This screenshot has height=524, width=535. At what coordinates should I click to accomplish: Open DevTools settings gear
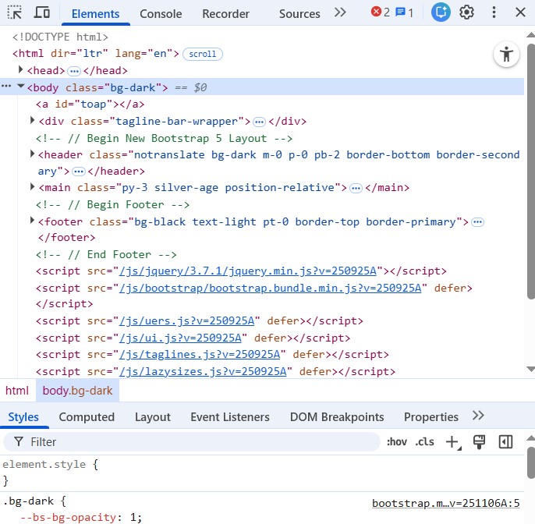467,12
